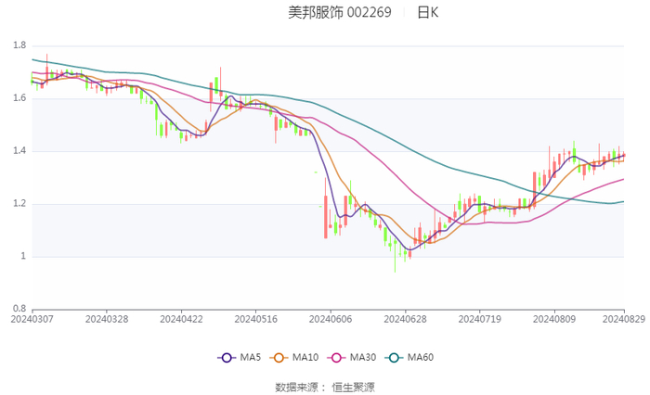Click the 0.8 y-axis label
The width and height of the screenshot is (650, 395).
19,309
